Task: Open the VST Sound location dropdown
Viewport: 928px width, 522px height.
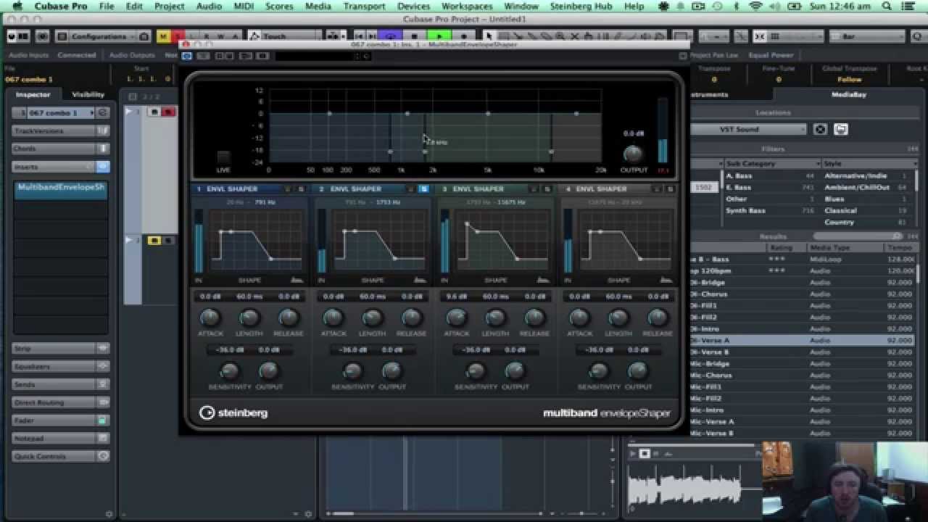Action: pos(748,129)
